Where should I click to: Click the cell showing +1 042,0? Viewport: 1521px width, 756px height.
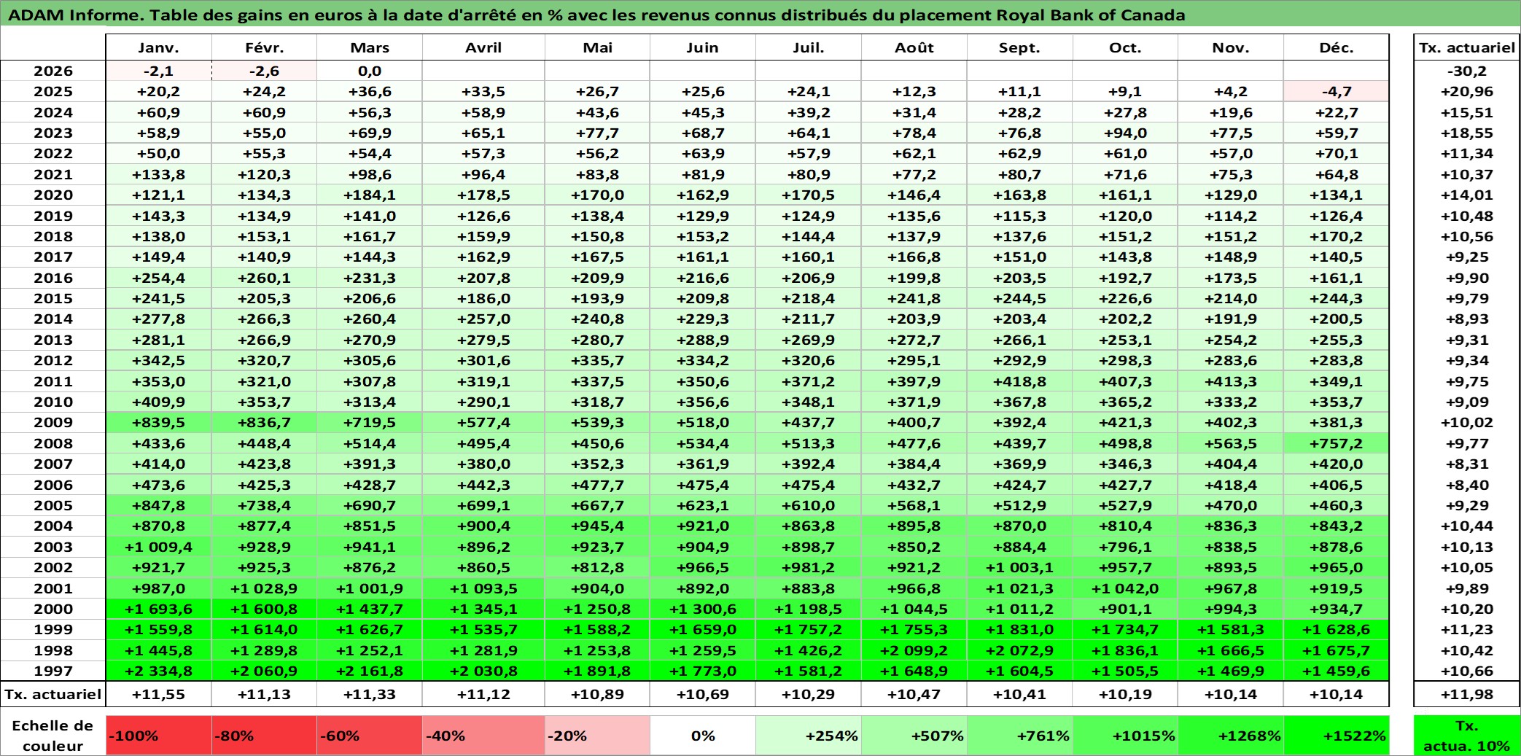point(1126,588)
